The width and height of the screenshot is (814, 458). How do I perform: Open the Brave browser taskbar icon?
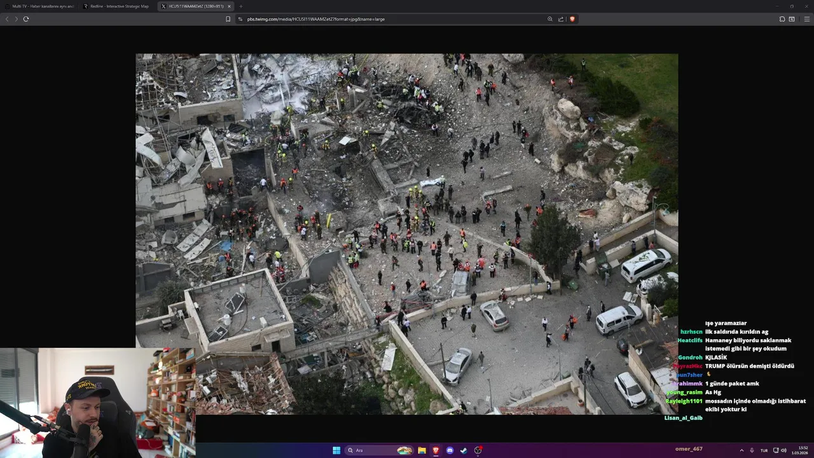click(436, 450)
